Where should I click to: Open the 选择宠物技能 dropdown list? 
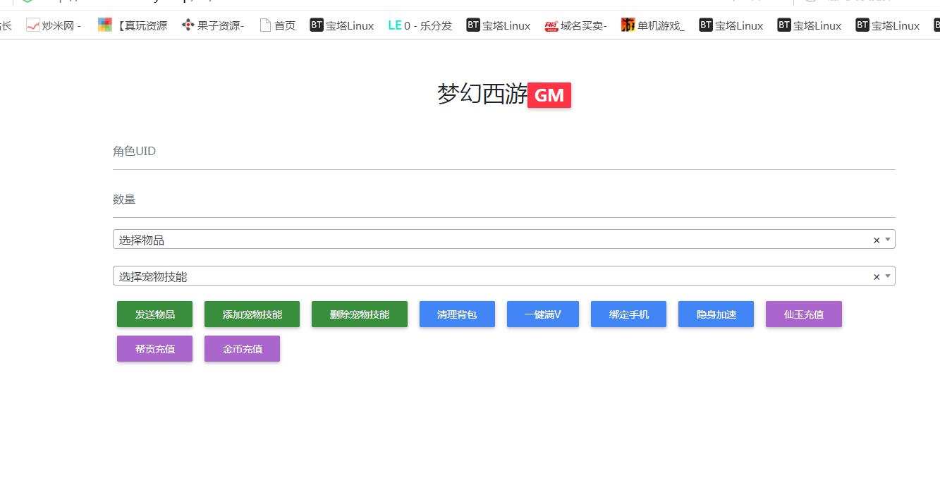[888, 276]
